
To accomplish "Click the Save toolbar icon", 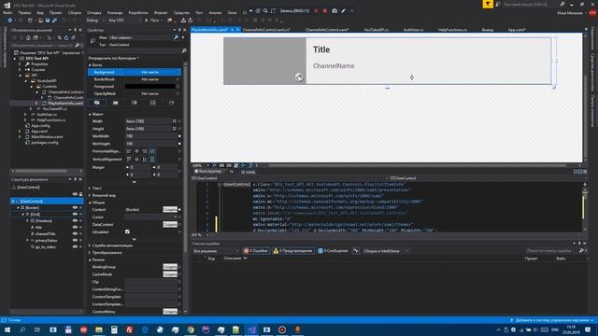I will pos(48,21).
